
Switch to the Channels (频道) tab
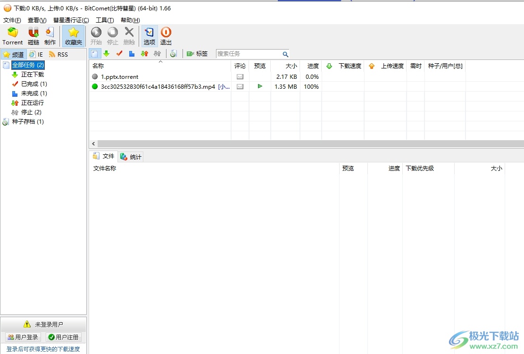(x=14, y=54)
